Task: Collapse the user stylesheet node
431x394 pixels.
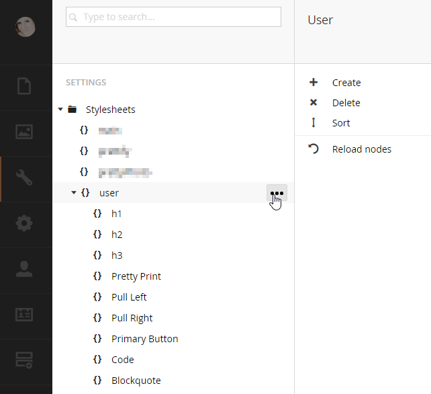Action: [x=74, y=193]
